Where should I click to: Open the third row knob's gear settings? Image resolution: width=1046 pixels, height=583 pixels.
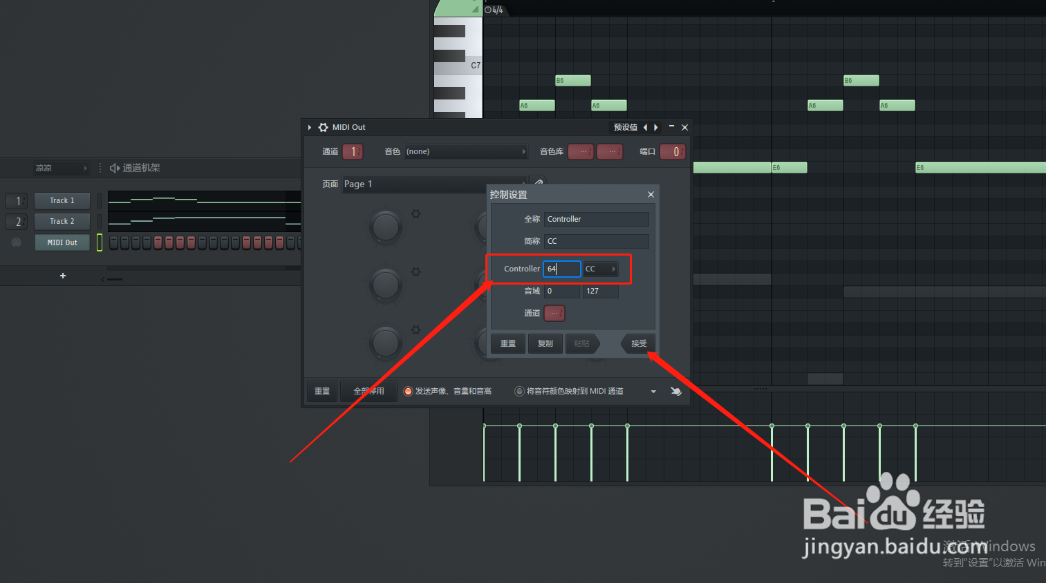click(x=415, y=329)
